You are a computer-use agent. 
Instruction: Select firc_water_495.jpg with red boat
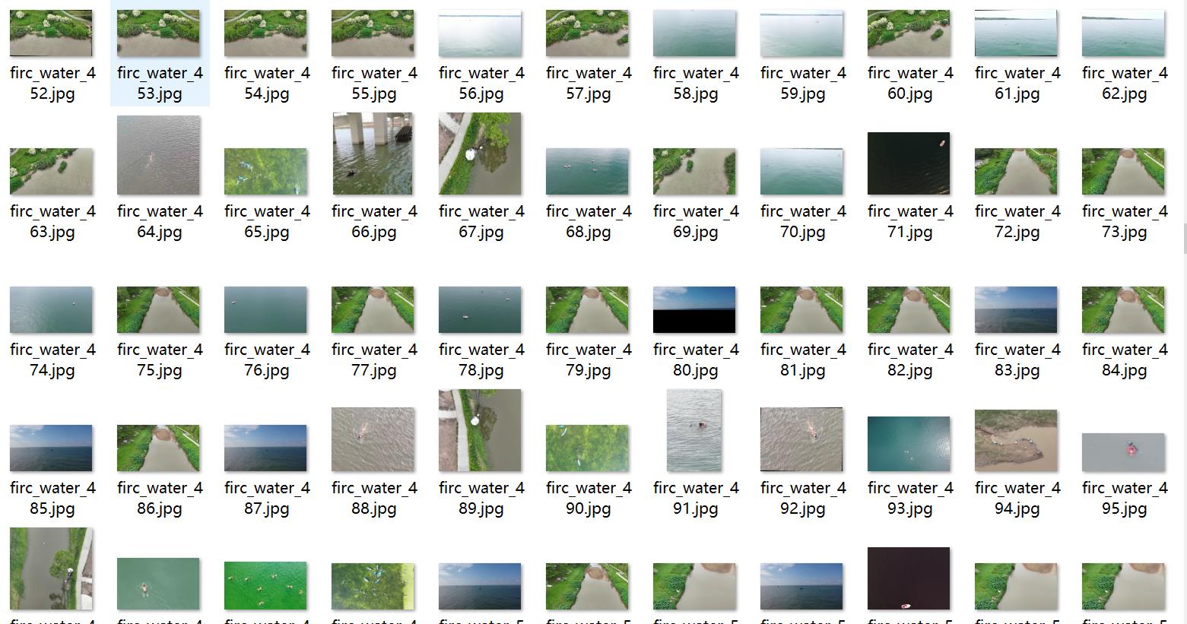tap(1123, 452)
